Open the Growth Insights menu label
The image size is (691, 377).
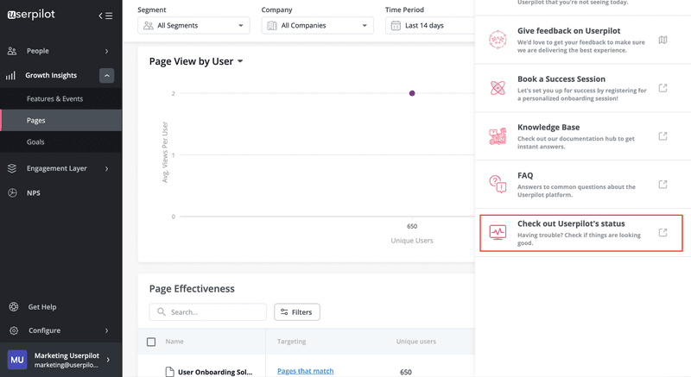click(x=51, y=75)
